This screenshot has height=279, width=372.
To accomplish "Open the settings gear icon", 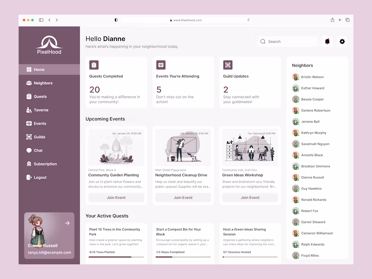I will pyautogui.click(x=342, y=41).
